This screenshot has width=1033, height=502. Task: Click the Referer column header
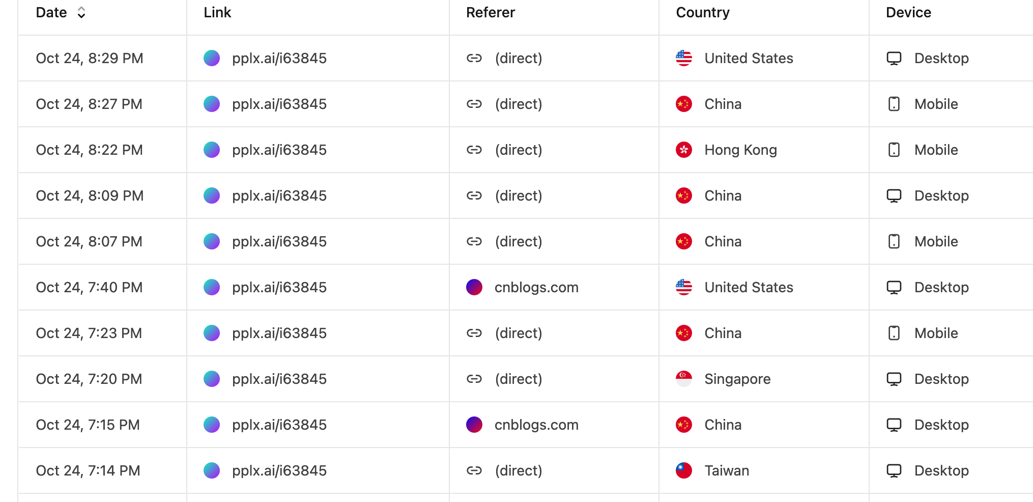[491, 13]
